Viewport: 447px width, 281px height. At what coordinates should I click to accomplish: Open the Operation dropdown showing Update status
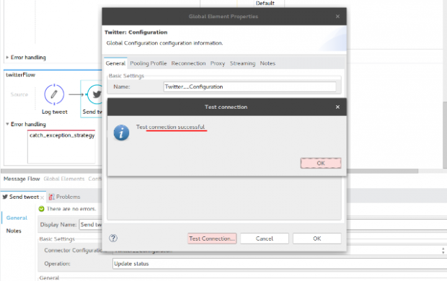click(x=280, y=264)
